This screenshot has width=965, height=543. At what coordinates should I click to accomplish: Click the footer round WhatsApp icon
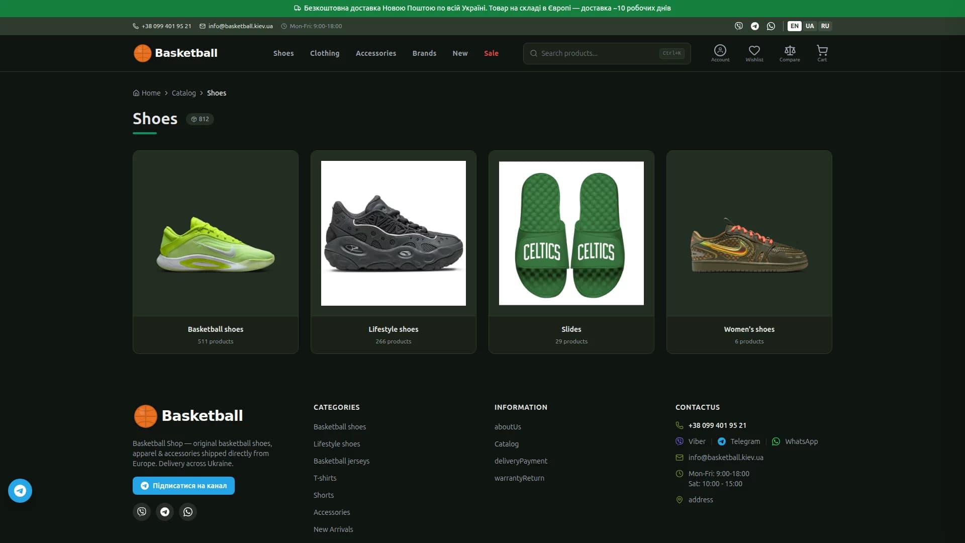tap(188, 511)
